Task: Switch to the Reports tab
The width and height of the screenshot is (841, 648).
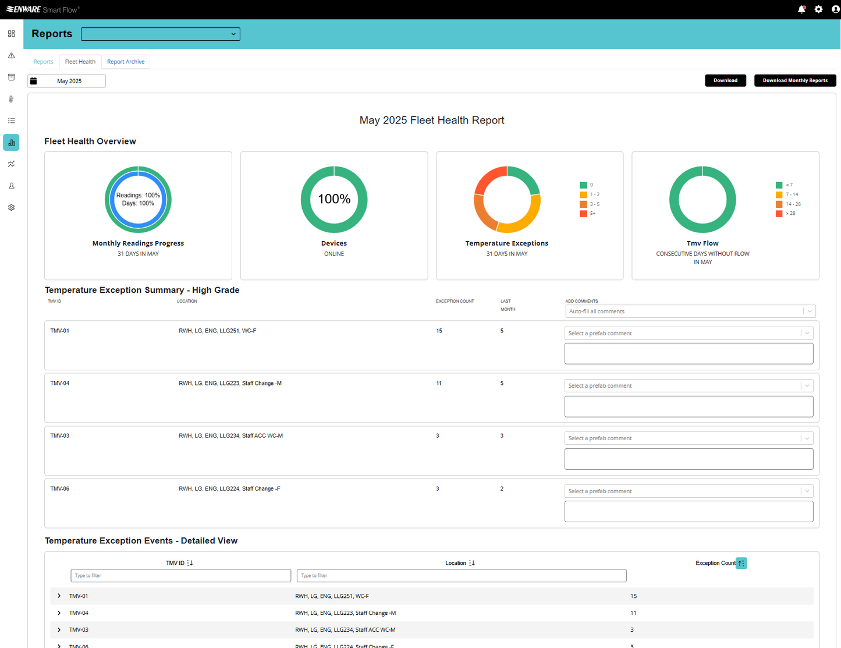Action: click(43, 61)
